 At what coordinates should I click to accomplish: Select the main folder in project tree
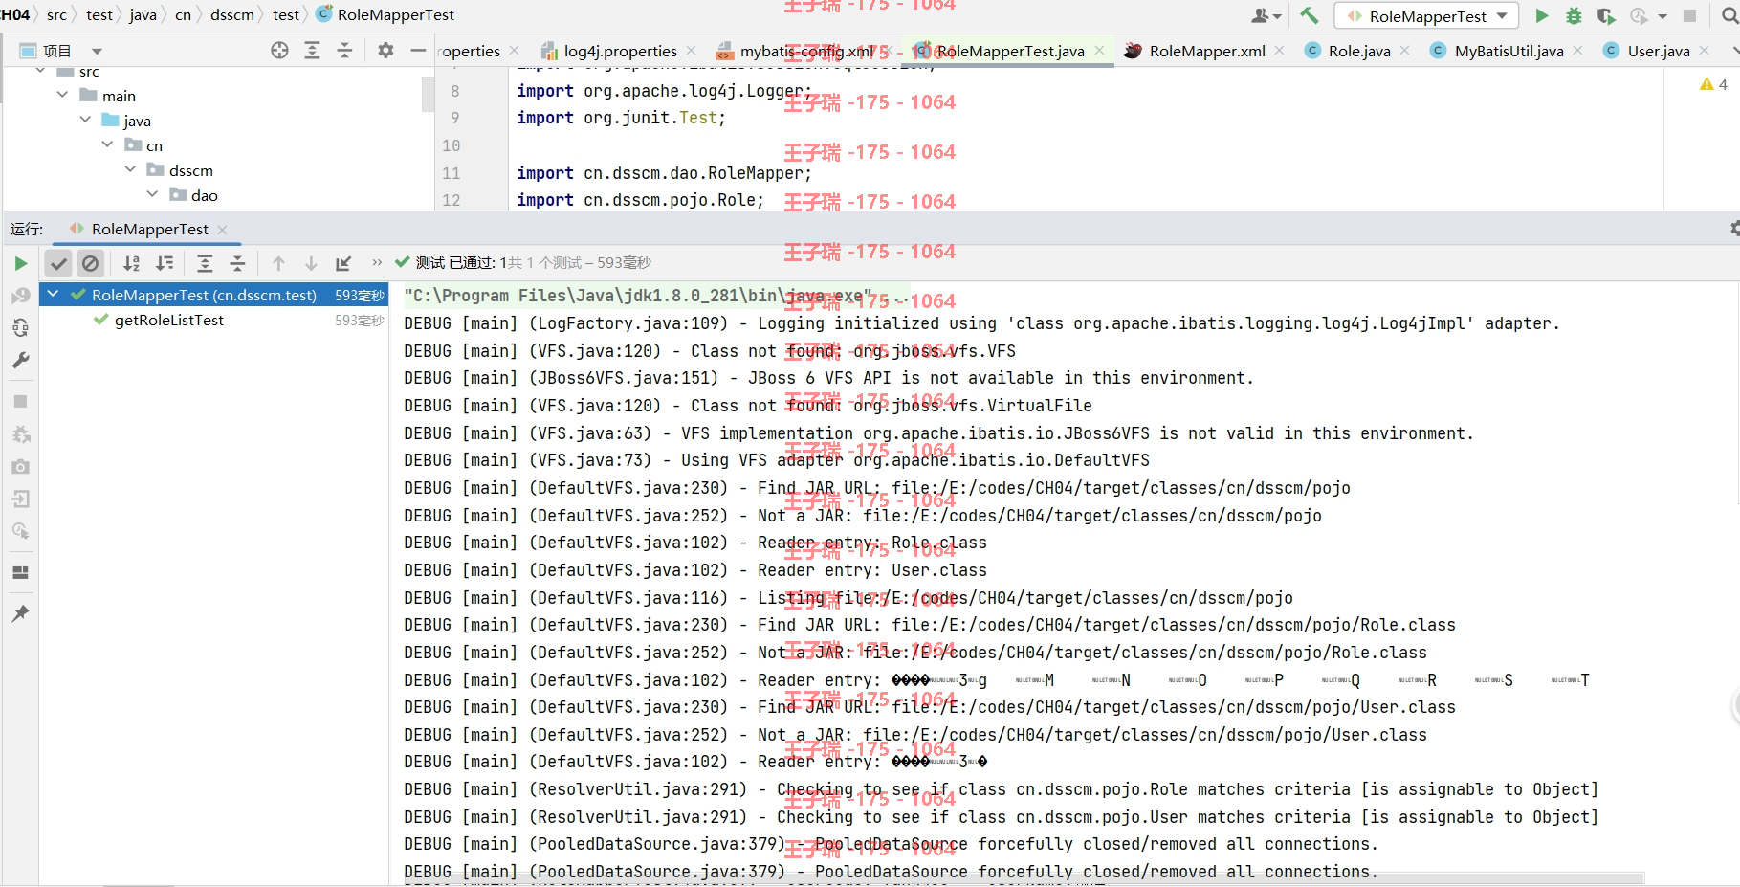pyautogui.click(x=108, y=96)
